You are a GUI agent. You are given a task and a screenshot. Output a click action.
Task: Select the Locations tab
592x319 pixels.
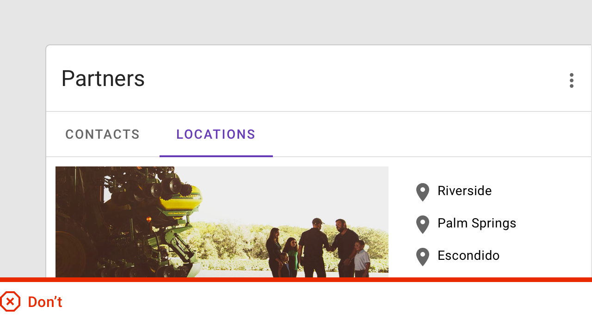pos(216,135)
